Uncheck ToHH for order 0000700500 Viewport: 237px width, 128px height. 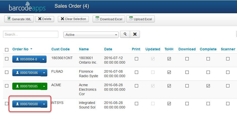(169, 104)
